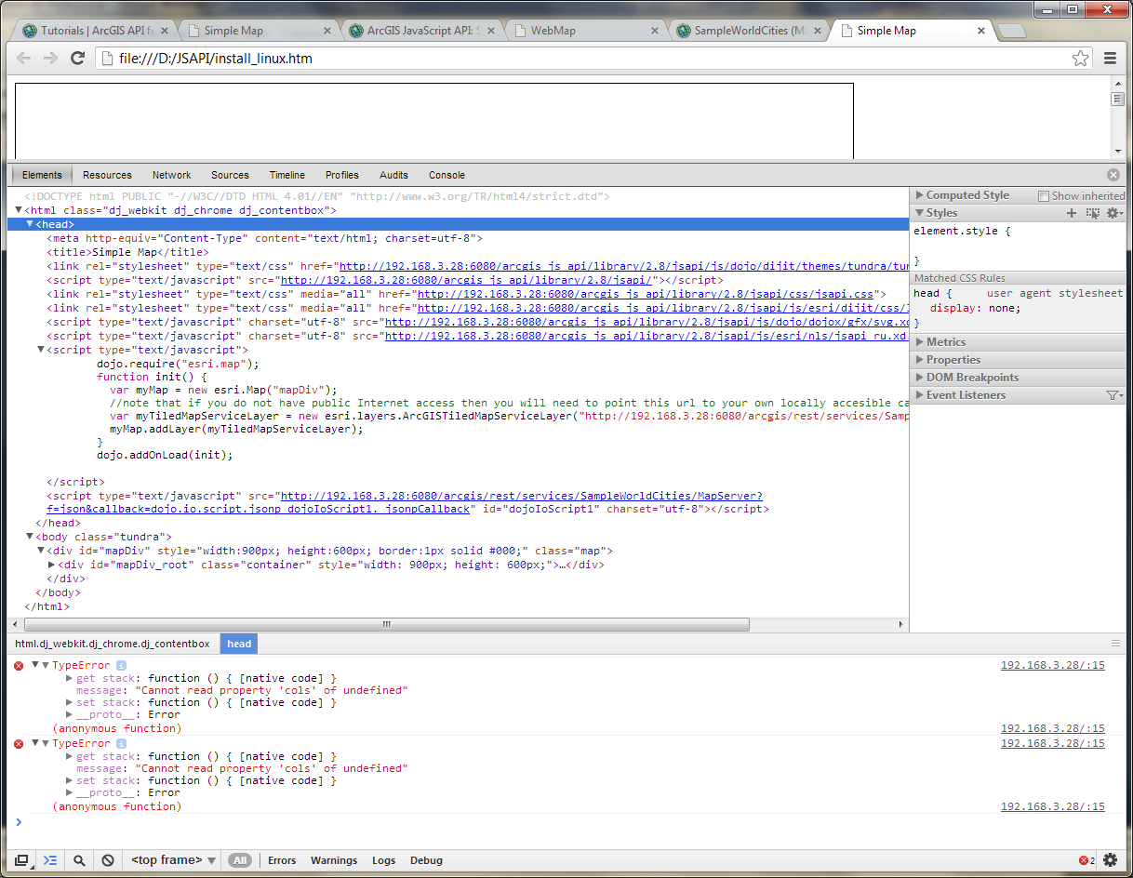The width and height of the screenshot is (1133, 878).
Task: Open Styles gear options menu
Action: tap(1113, 213)
